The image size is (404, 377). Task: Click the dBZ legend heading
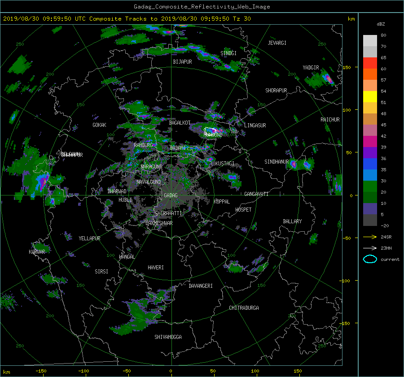pyautogui.click(x=381, y=24)
